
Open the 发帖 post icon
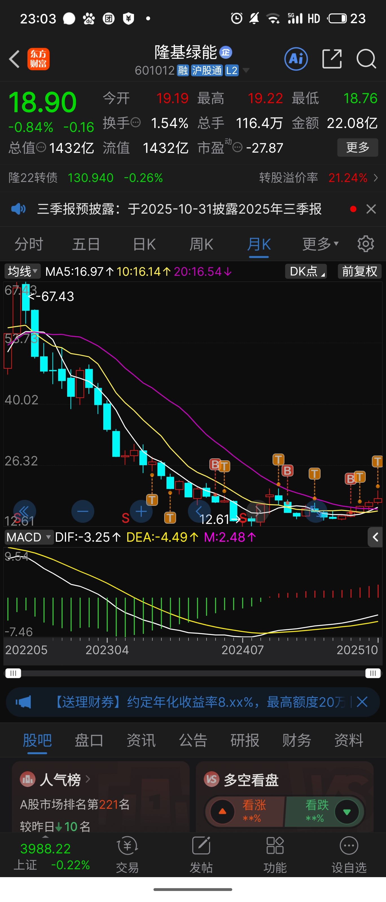coord(201,854)
